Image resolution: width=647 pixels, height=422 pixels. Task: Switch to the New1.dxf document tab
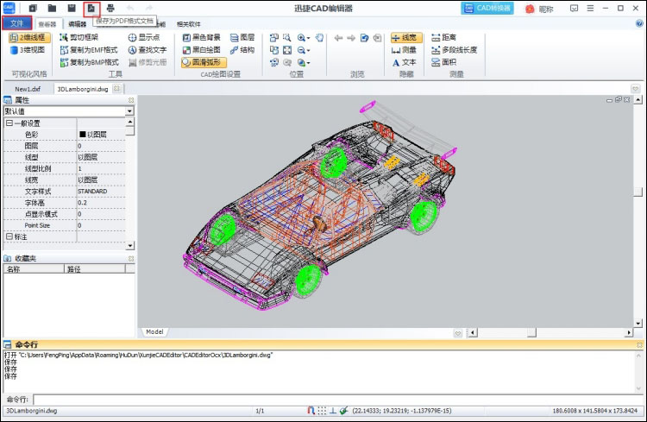[28, 89]
